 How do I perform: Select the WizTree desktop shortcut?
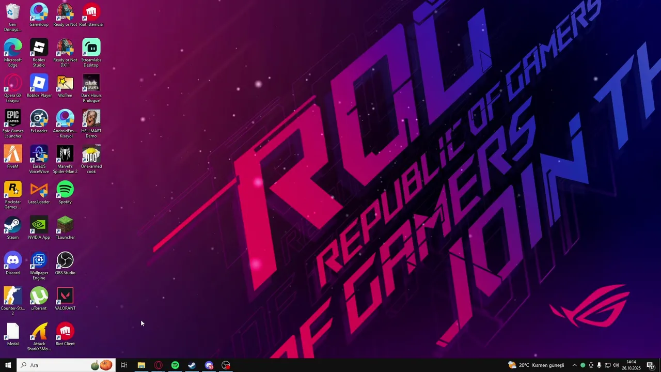(65, 86)
